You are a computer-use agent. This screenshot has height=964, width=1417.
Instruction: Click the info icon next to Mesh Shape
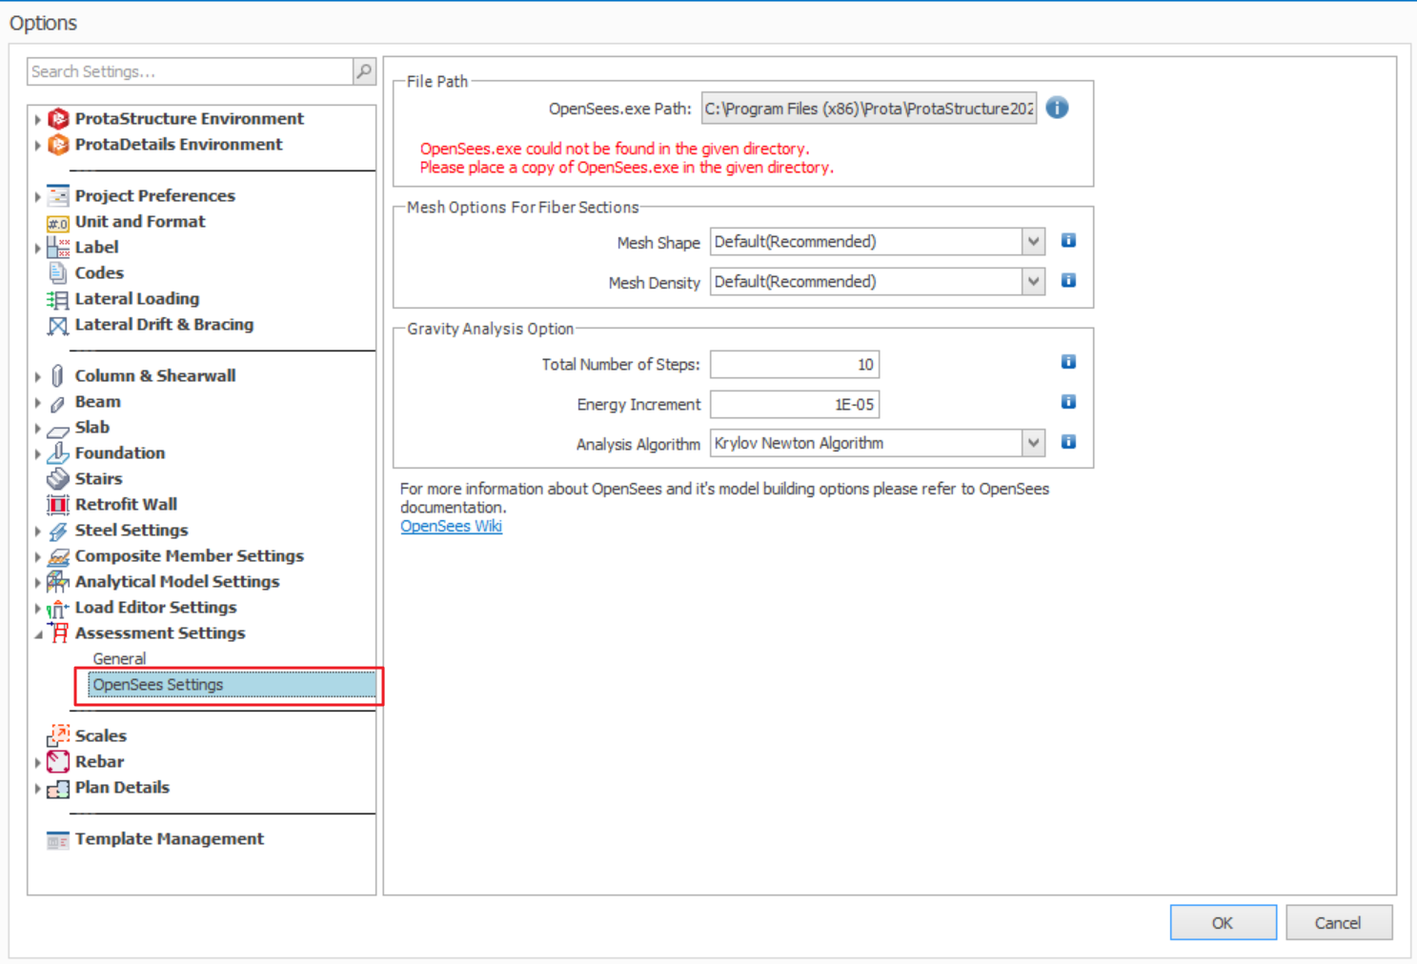click(x=1068, y=241)
